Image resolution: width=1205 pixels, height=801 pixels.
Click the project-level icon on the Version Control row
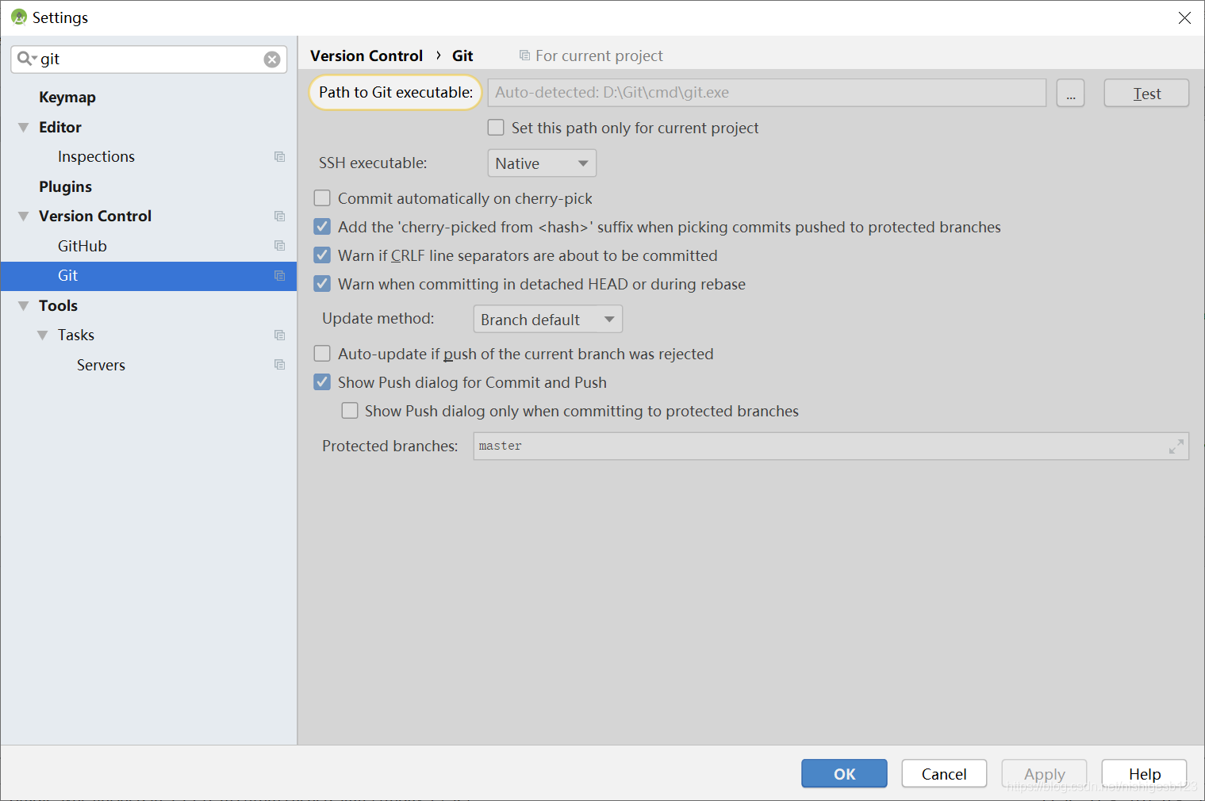[x=280, y=217]
